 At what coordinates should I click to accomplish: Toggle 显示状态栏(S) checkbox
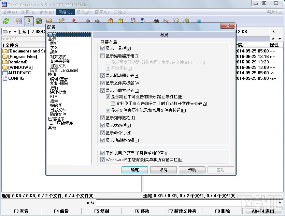[x=102, y=125]
